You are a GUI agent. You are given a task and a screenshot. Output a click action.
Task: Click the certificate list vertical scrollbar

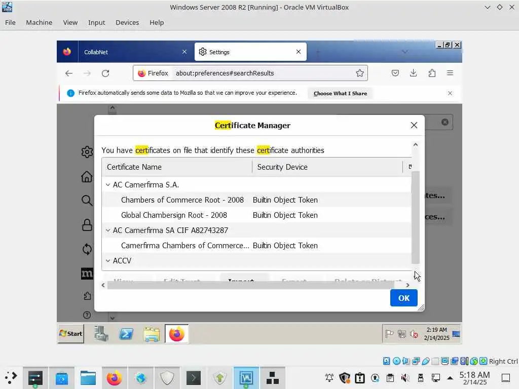click(x=416, y=217)
